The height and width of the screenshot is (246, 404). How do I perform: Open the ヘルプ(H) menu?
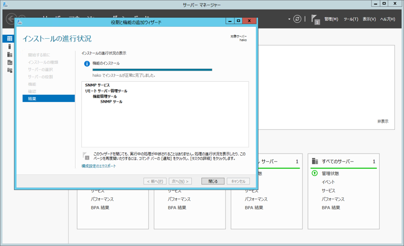(388, 19)
